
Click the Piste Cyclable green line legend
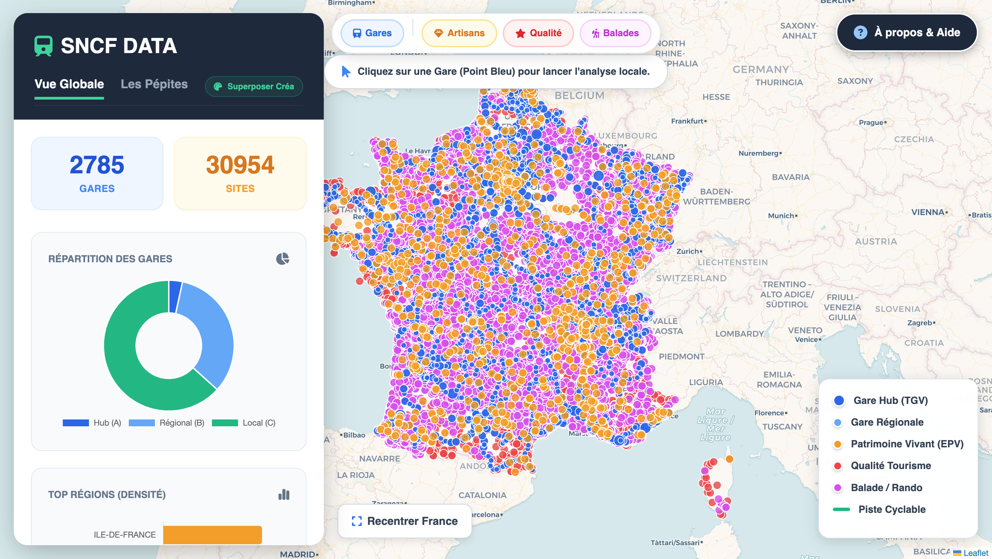coord(841,509)
